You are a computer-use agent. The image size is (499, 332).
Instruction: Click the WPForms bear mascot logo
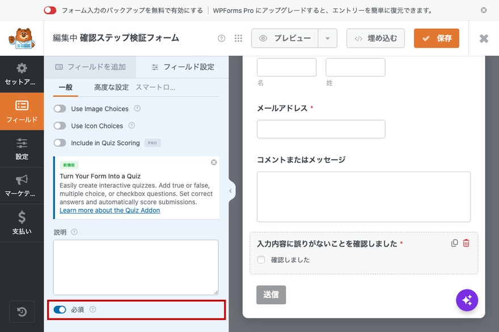click(x=22, y=39)
